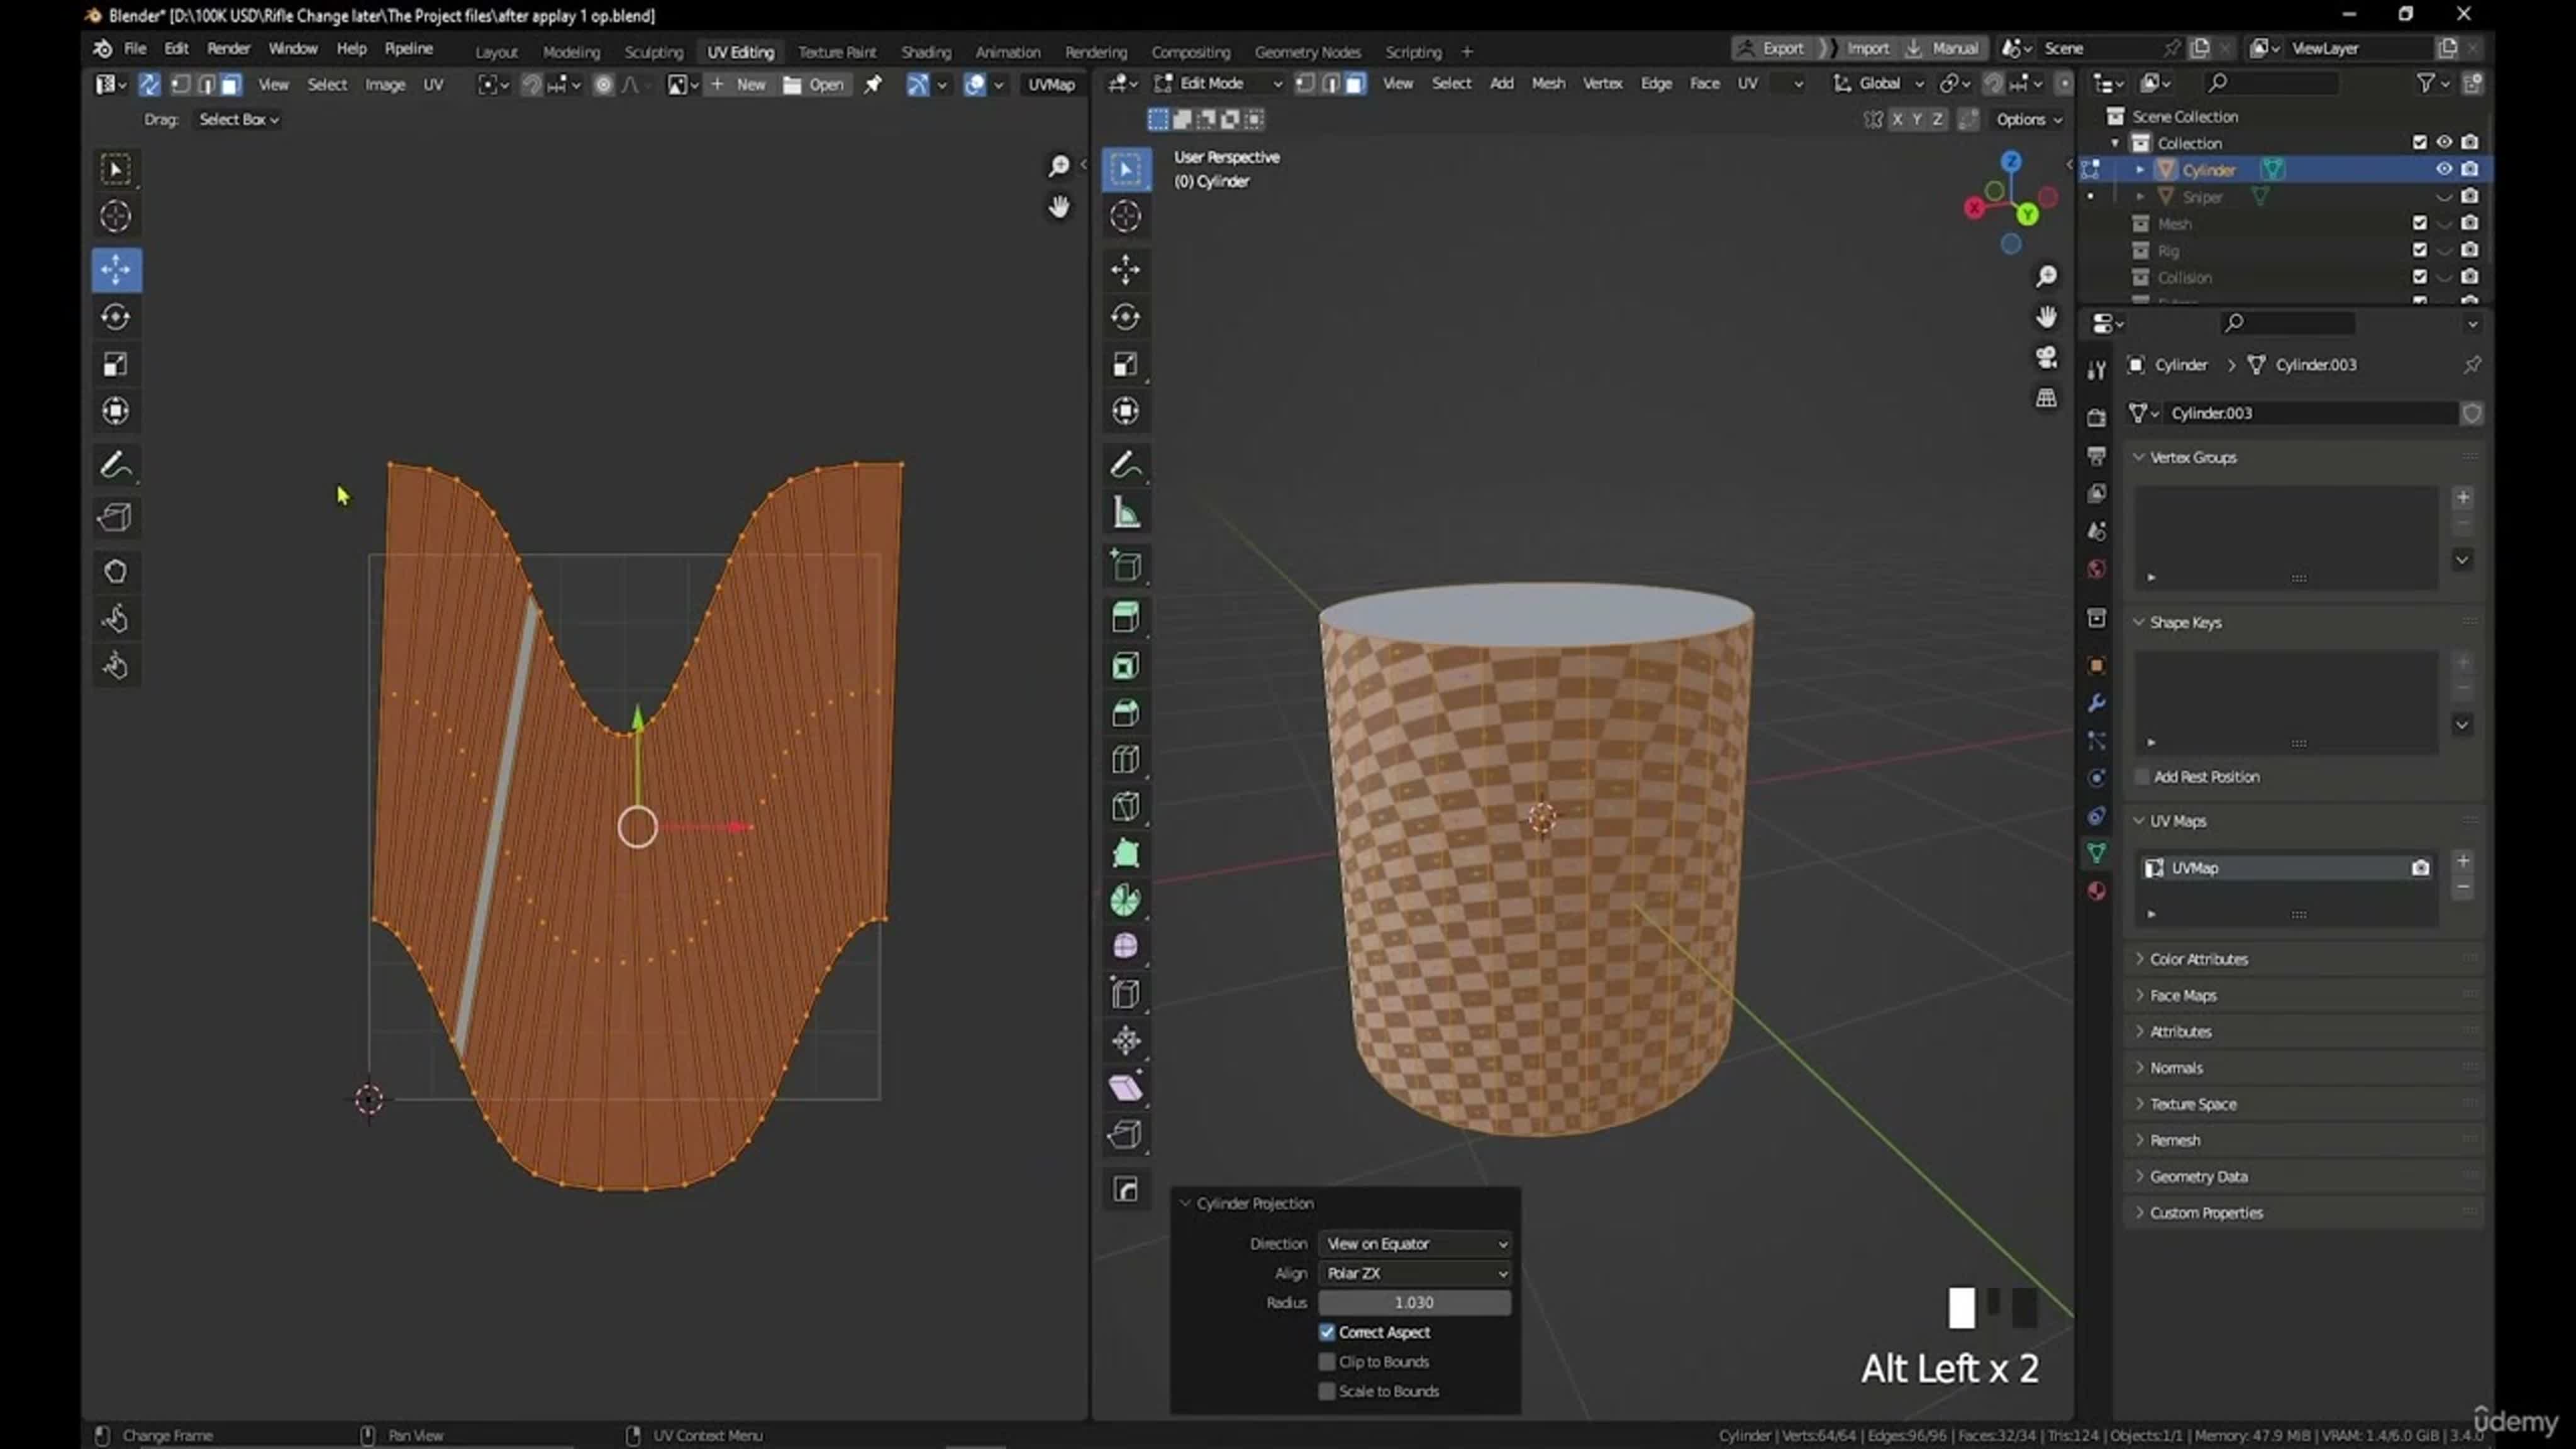Expand the Color Attributes panel
Viewport: 2576px width, 1449px height.
click(2198, 959)
